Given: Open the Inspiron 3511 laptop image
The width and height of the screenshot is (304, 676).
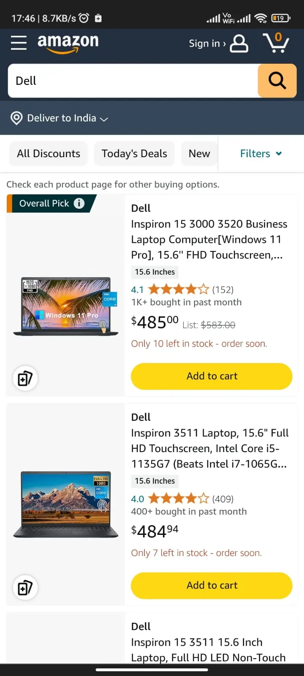Looking at the screenshot, I should tap(66, 504).
